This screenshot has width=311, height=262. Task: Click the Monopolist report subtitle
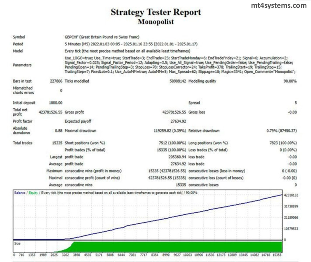click(155, 22)
